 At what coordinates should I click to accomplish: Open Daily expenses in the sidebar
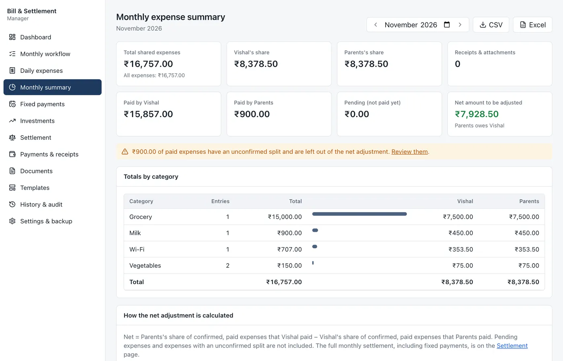(x=53, y=70)
